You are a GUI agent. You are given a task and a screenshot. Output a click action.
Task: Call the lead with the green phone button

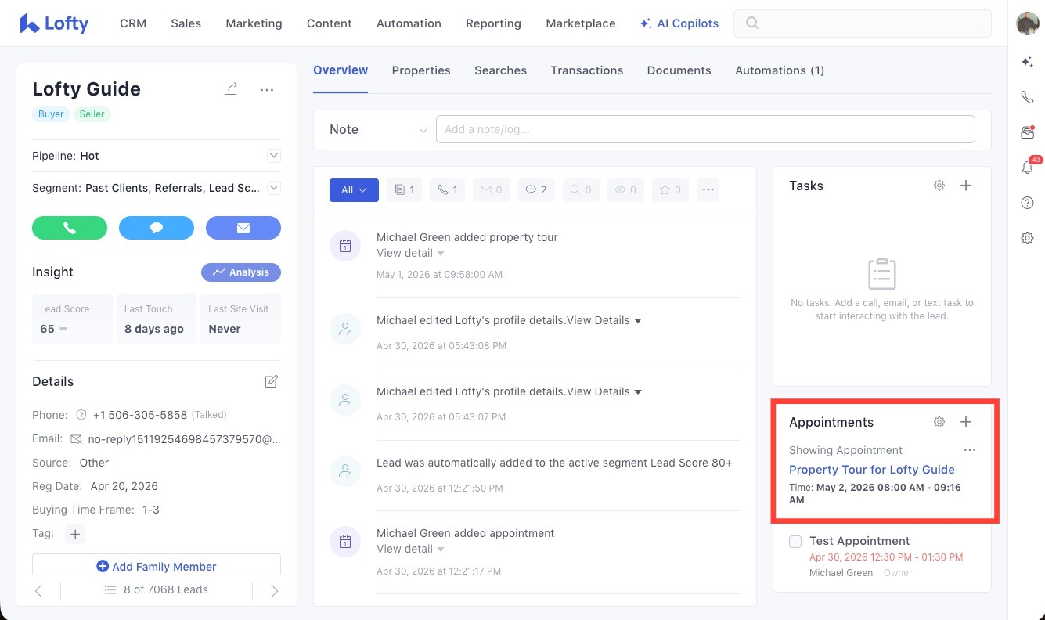70,228
